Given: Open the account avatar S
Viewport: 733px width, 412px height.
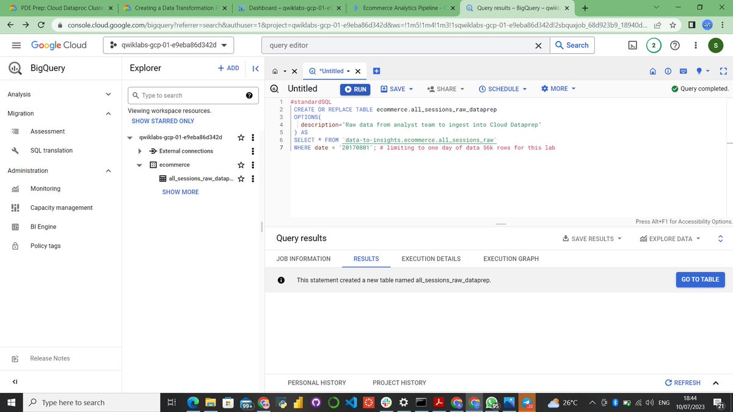Looking at the screenshot, I should 716,45.
